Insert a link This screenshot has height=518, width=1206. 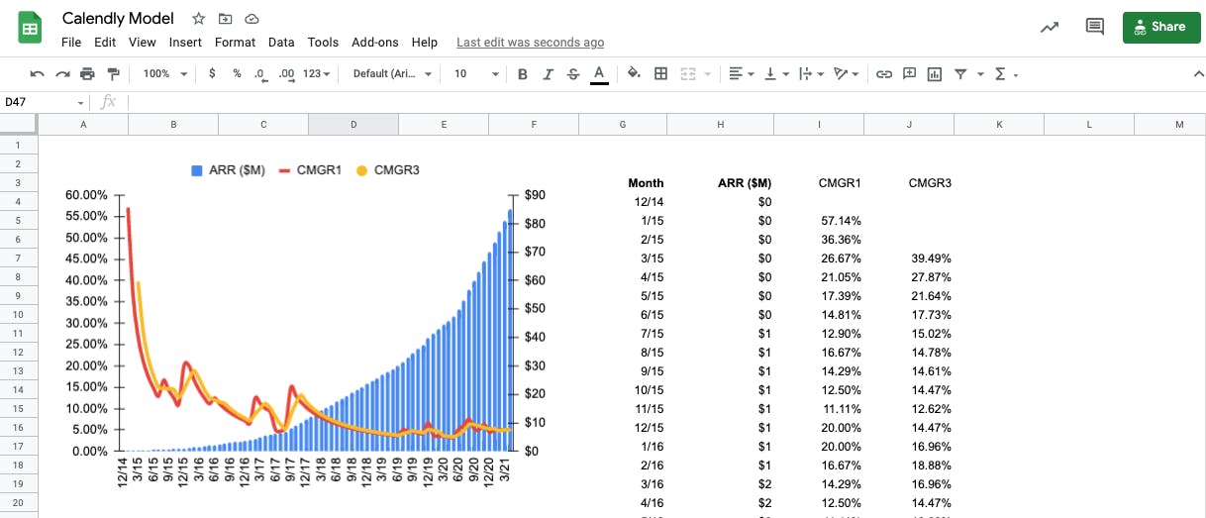pos(884,73)
